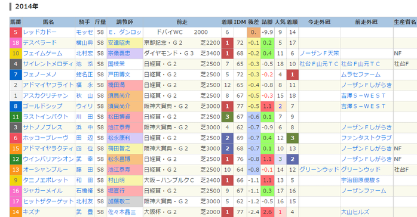Open horse link サトノノブレス
417x217 pixels.
[42, 128]
